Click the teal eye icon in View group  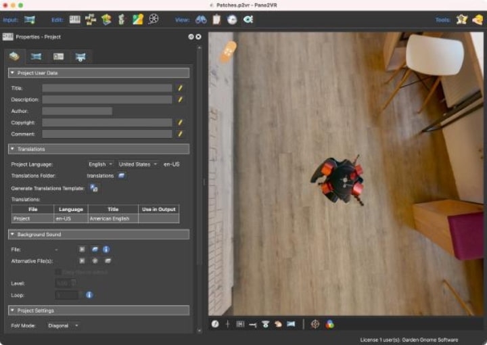248,20
